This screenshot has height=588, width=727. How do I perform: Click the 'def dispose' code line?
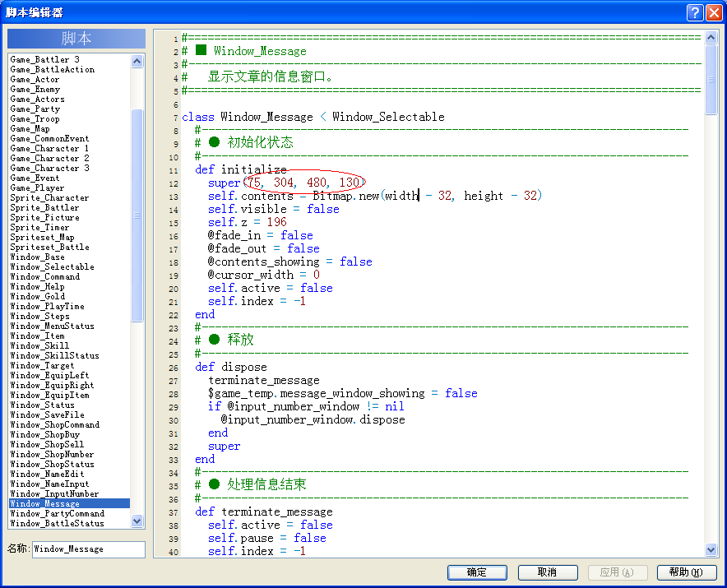(x=231, y=368)
